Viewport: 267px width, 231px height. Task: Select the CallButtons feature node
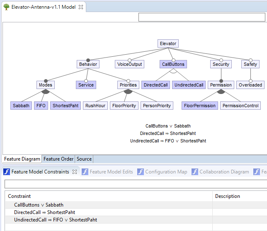click(173, 64)
